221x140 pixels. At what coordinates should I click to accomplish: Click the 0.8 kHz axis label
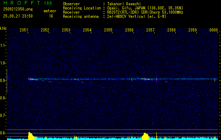(3, 98)
